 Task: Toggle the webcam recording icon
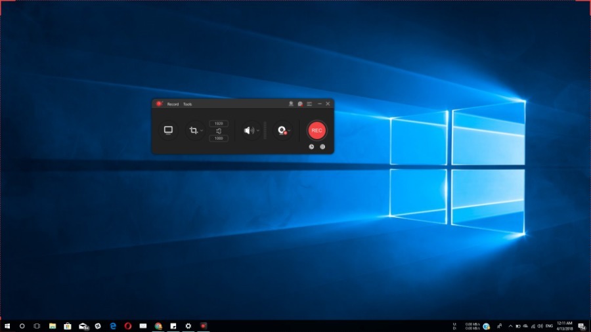click(282, 131)
